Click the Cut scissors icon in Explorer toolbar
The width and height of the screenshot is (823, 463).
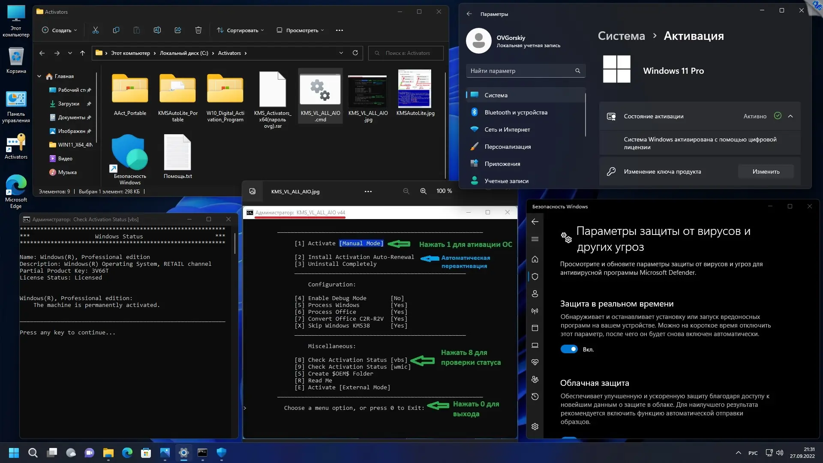point(95,30)
